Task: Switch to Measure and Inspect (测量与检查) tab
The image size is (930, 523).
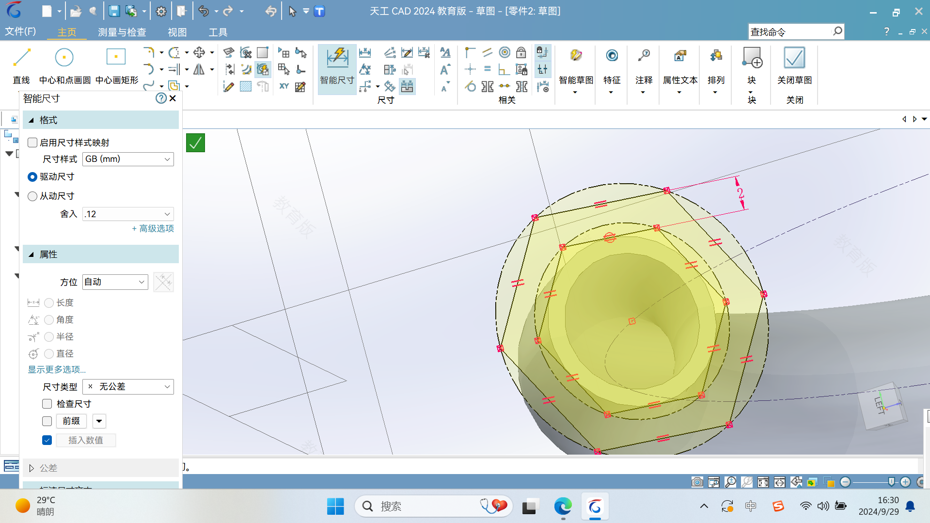Action: (122, 32)
